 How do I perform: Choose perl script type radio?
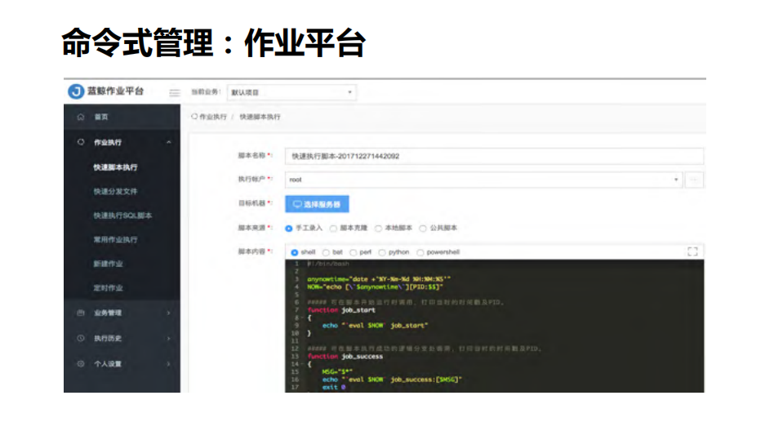click(353, 253)
